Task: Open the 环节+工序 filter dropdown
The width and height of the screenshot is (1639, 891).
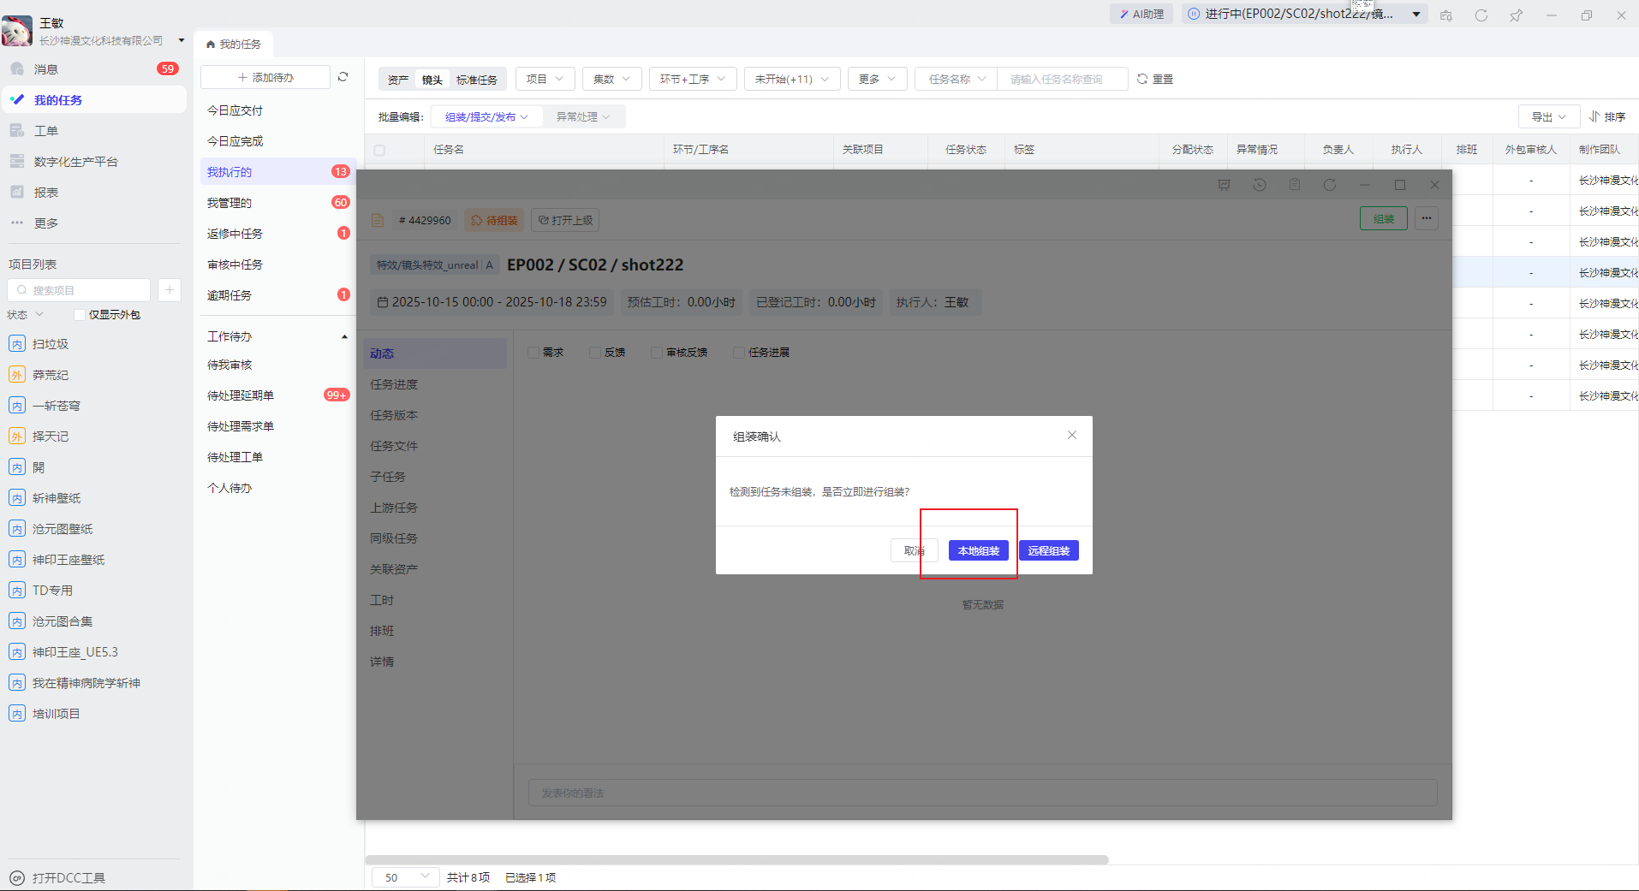Action: tap(692, 79)
